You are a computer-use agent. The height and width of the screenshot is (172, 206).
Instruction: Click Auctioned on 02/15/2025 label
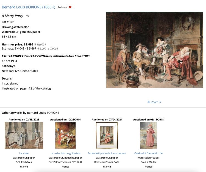tap(24, 120)
